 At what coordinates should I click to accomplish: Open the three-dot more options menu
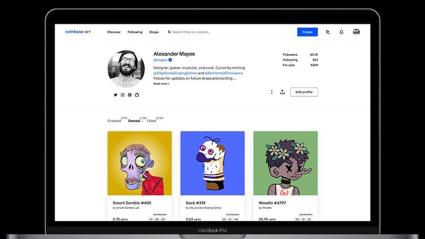click(272, 92)
